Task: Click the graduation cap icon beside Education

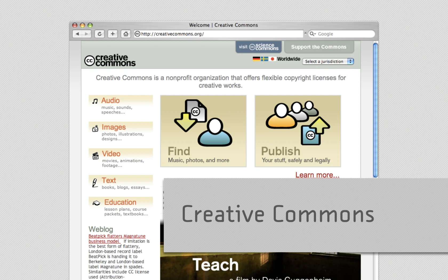Action: (x=96, y=203)
